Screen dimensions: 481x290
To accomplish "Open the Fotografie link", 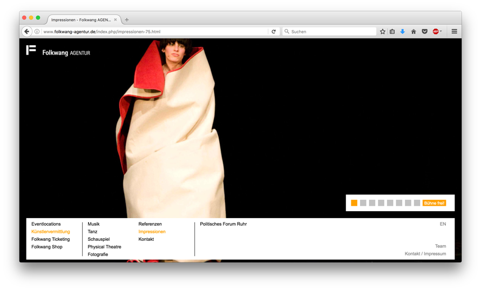I will 98,254.
